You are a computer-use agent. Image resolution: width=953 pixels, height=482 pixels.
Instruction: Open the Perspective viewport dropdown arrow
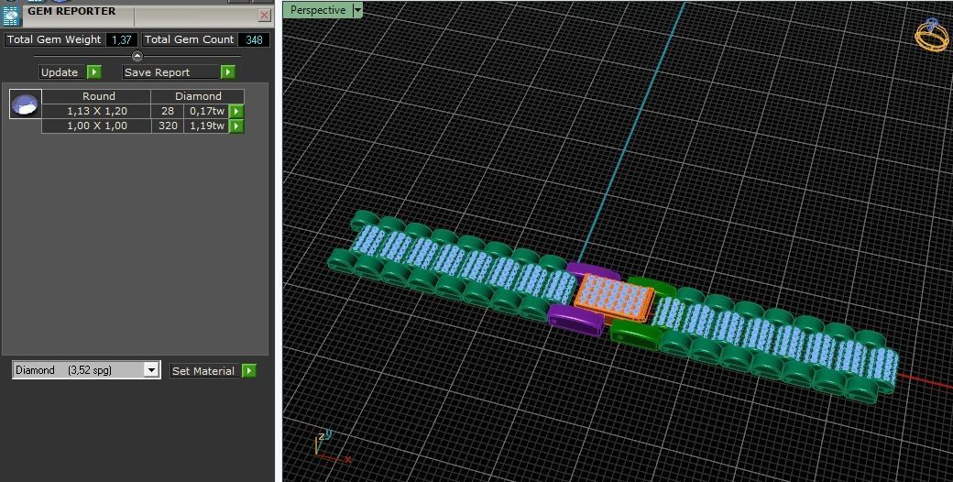click(x=358, y=10)
